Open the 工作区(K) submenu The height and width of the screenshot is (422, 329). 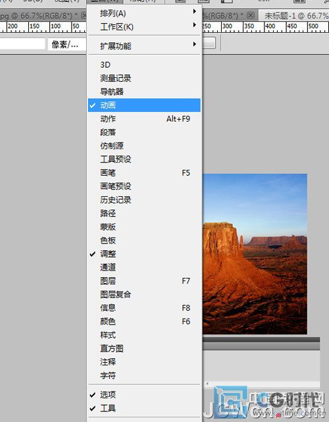[x=144, y=26]
